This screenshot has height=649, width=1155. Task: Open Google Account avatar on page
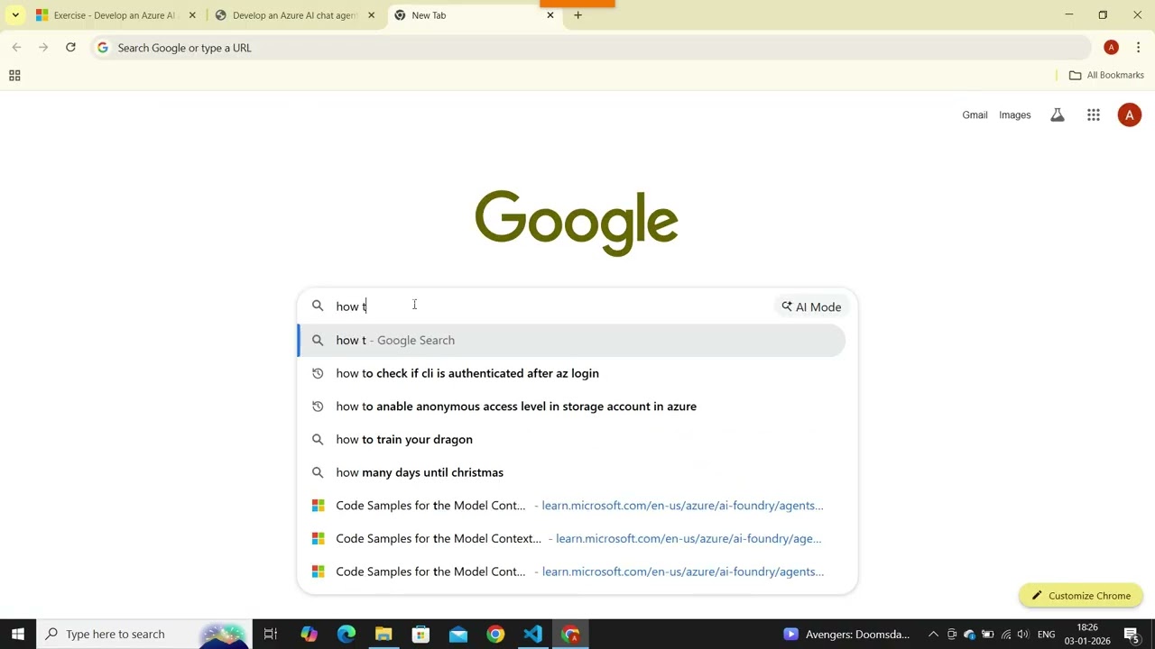(x=1129, y=115)
